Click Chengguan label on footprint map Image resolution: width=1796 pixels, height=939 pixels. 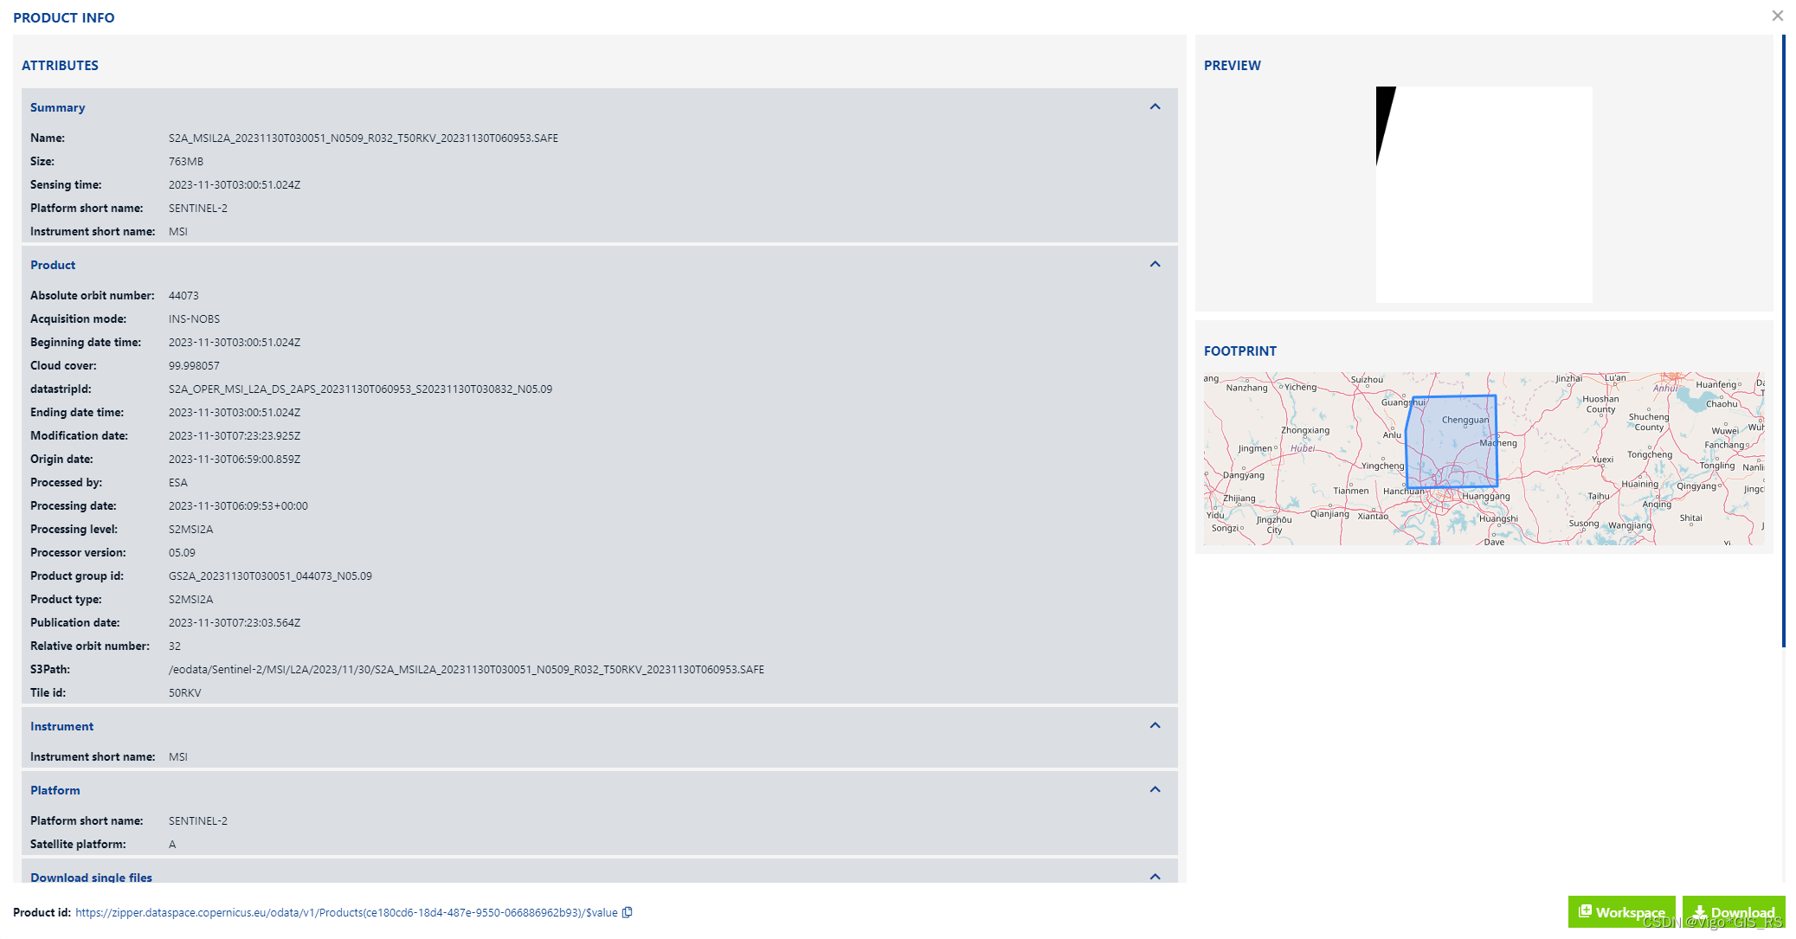pos(1464,420)
